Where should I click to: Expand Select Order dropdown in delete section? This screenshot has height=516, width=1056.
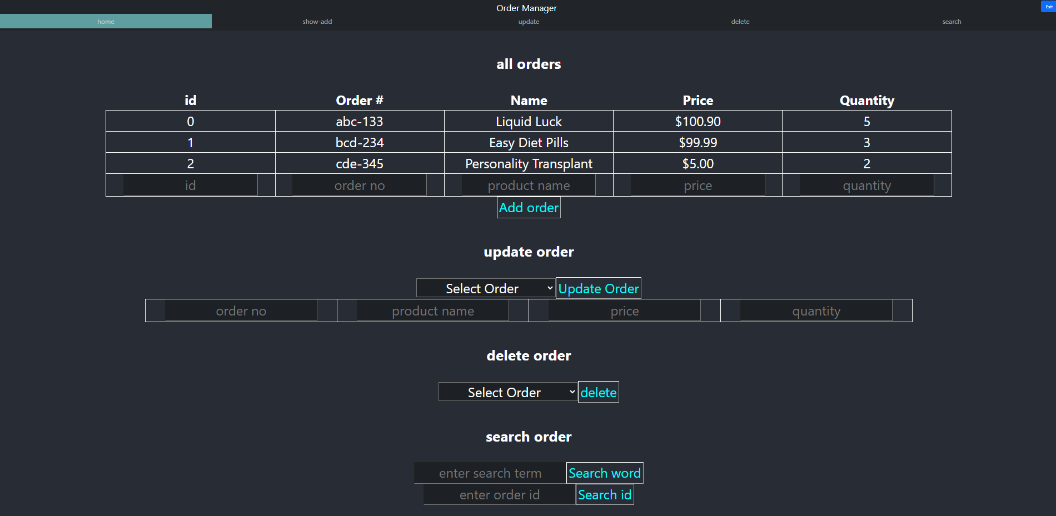(x=507, y=392)
